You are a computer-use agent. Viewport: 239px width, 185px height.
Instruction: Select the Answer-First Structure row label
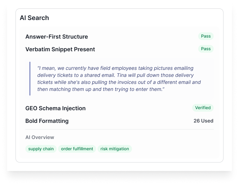pos(56,37)
